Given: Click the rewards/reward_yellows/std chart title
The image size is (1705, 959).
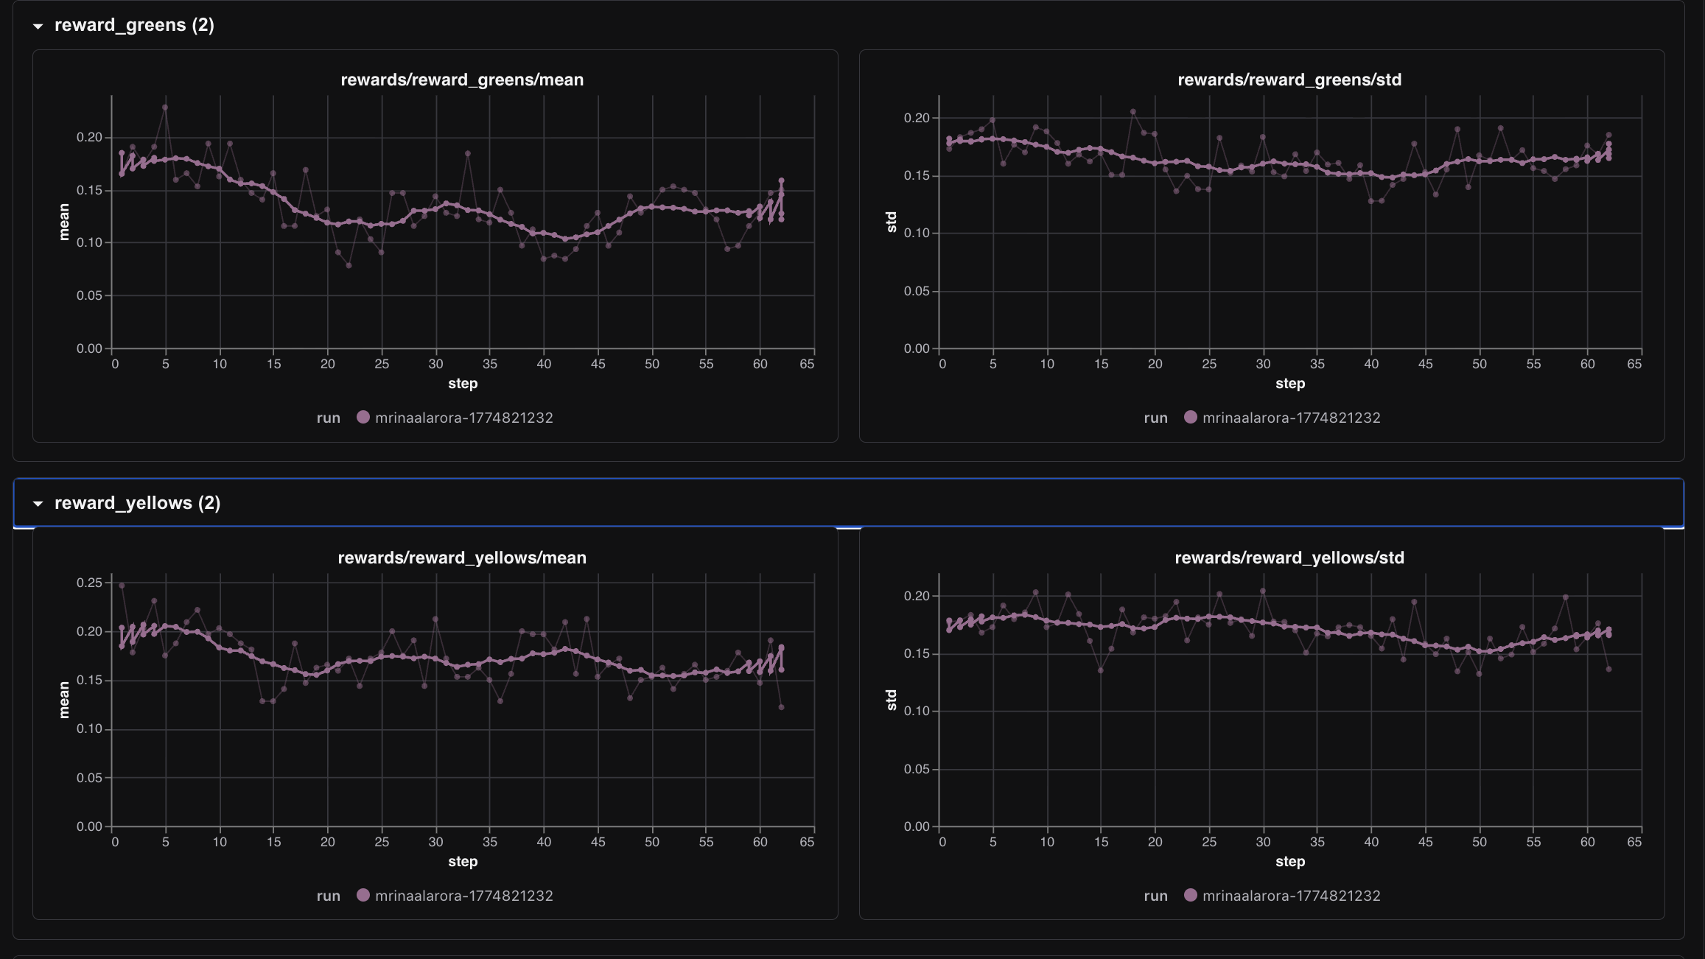Looking at the screenshot, I should (1289, 558).
